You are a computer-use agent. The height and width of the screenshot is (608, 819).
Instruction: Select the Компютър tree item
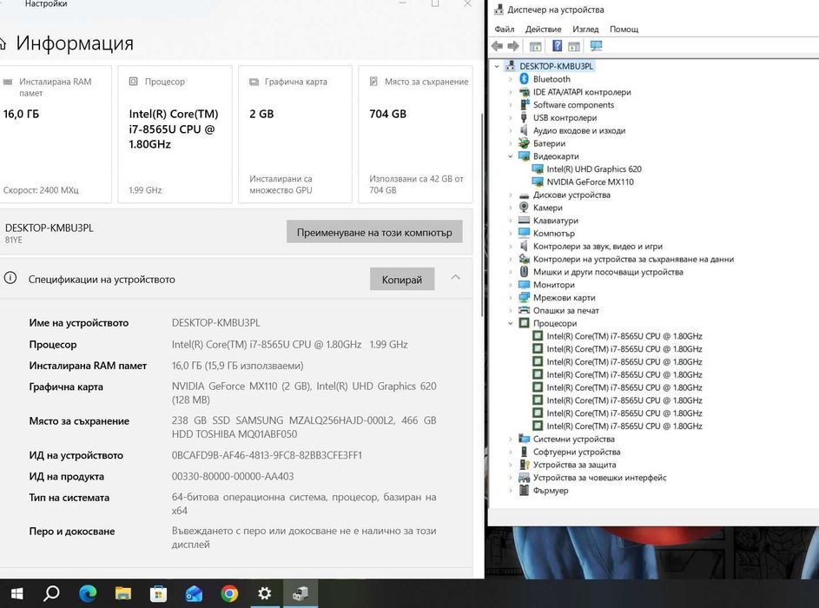[x=553, y=233]
